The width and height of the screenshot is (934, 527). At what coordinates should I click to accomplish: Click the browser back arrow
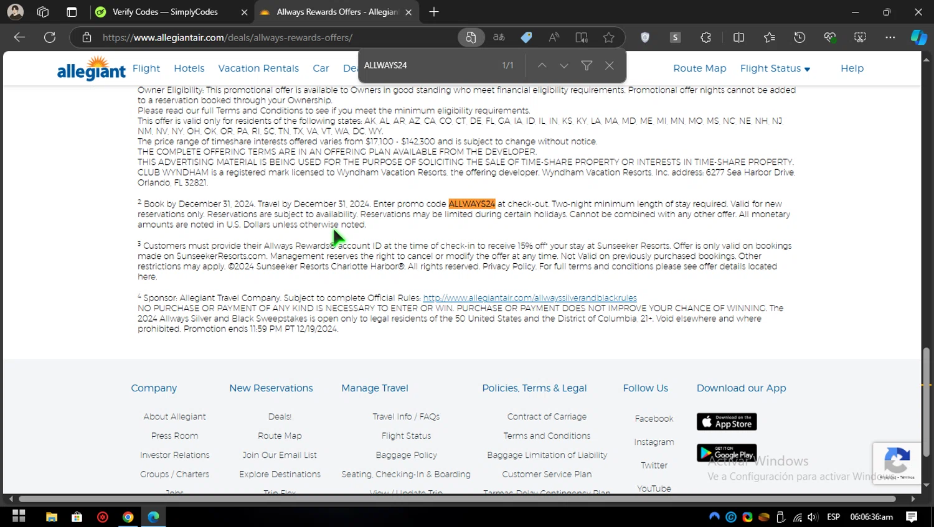click(x=19, y=37)
